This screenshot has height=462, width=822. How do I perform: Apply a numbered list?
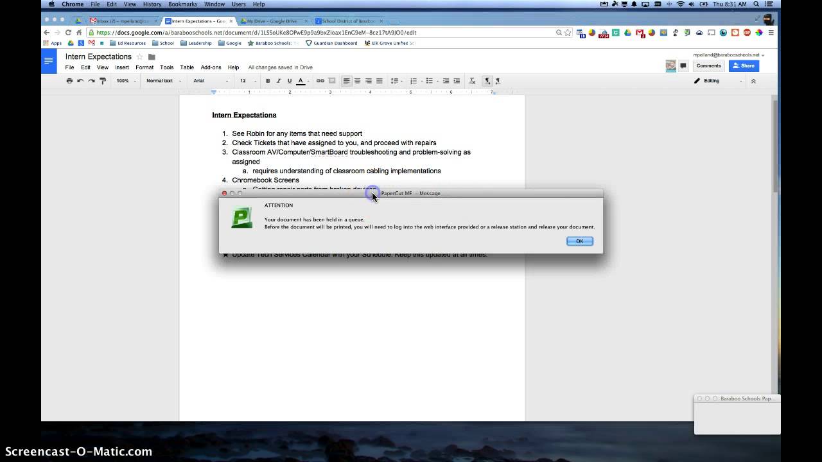pyautogui.click(x=415, y=81)
